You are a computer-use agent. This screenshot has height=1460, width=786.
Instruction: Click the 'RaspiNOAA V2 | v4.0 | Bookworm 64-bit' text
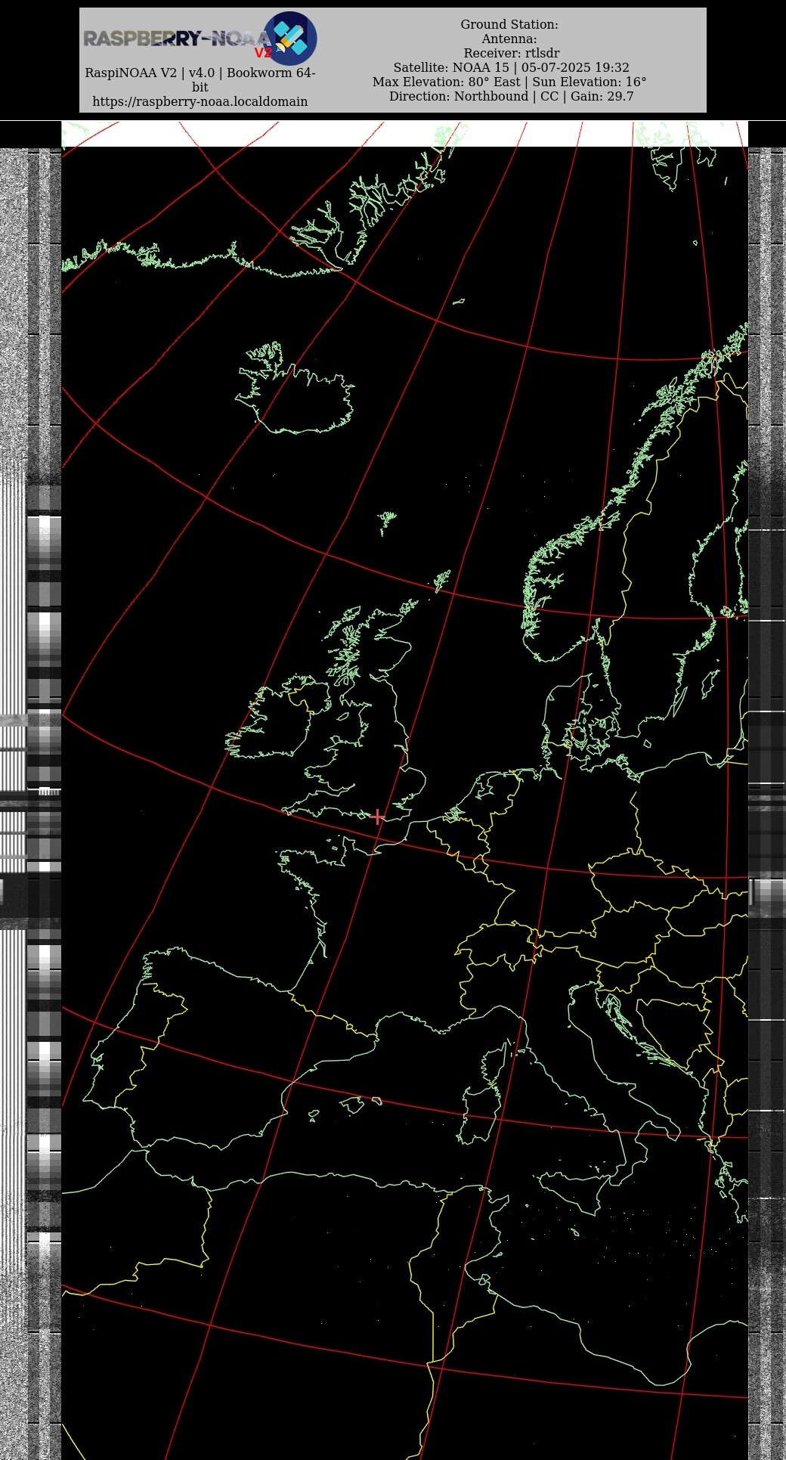(200, 79)
